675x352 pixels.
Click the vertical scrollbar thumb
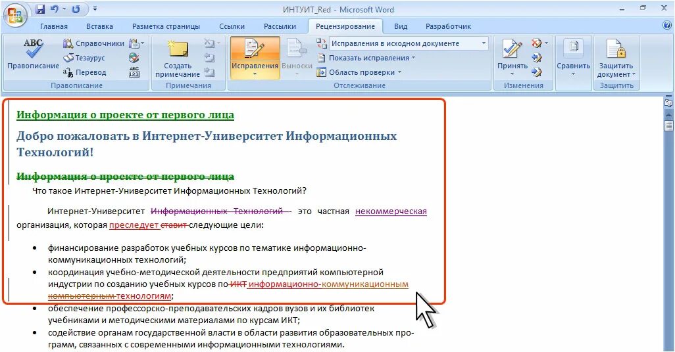668,125
